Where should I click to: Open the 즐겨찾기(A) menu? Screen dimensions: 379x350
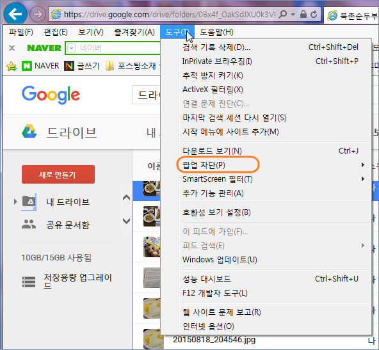(x=134, y=32)
